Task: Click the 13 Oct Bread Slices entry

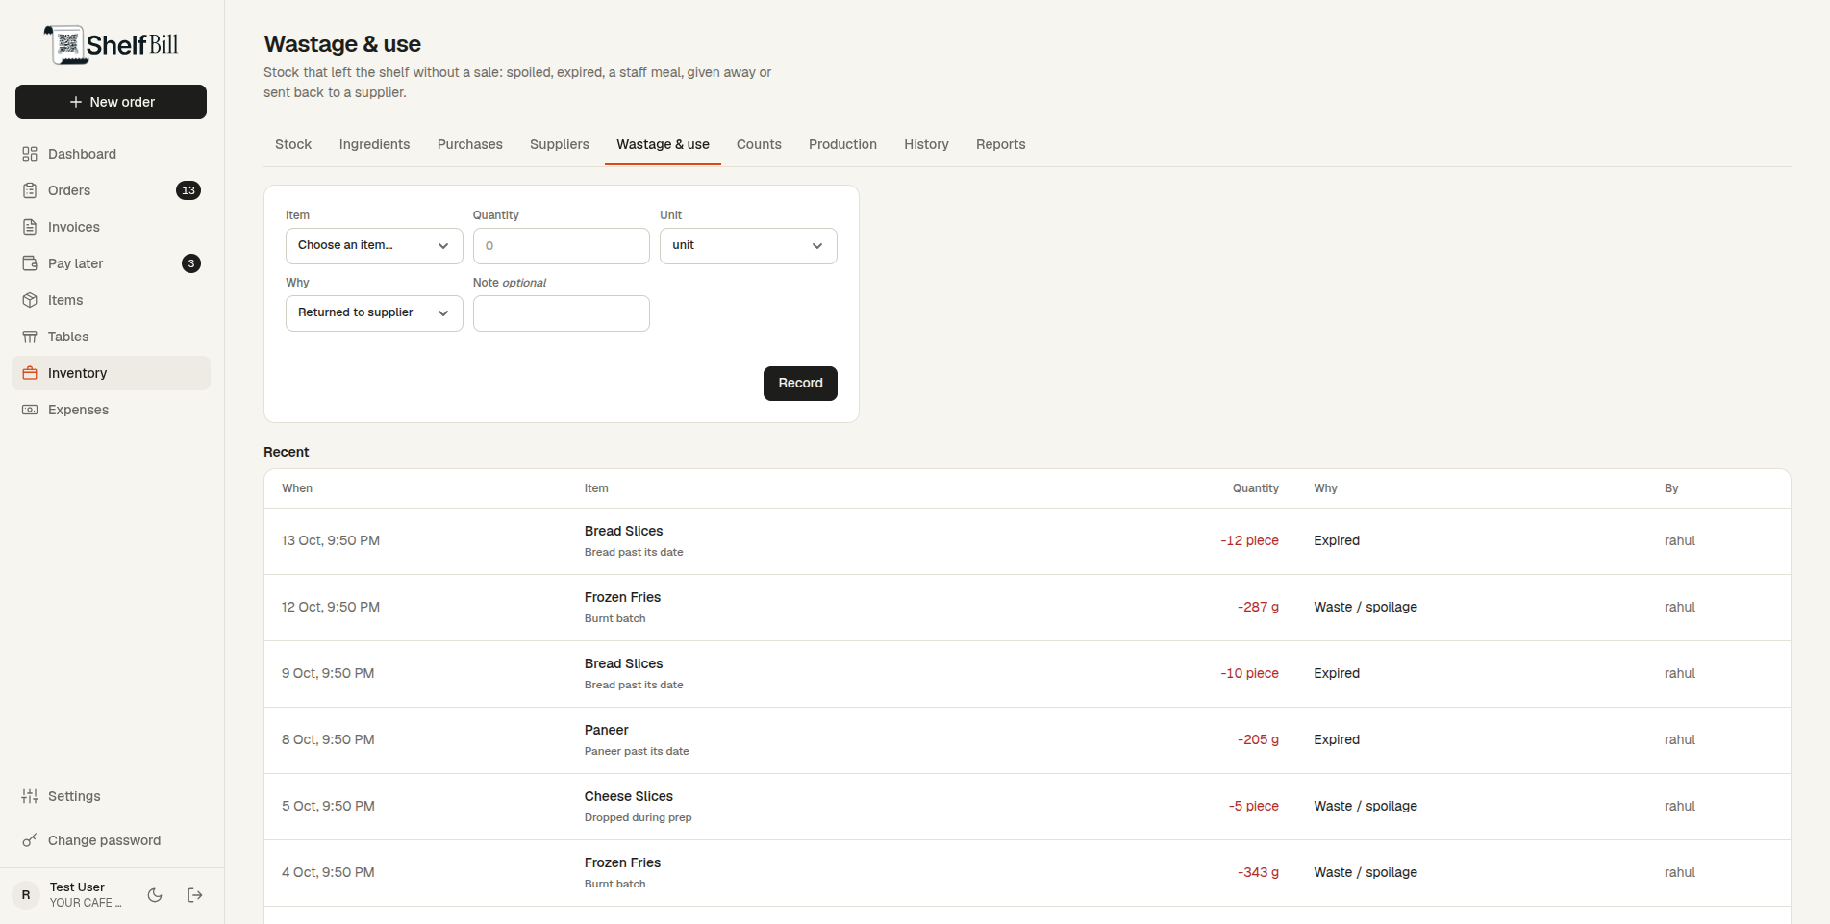Action: 1027,541
